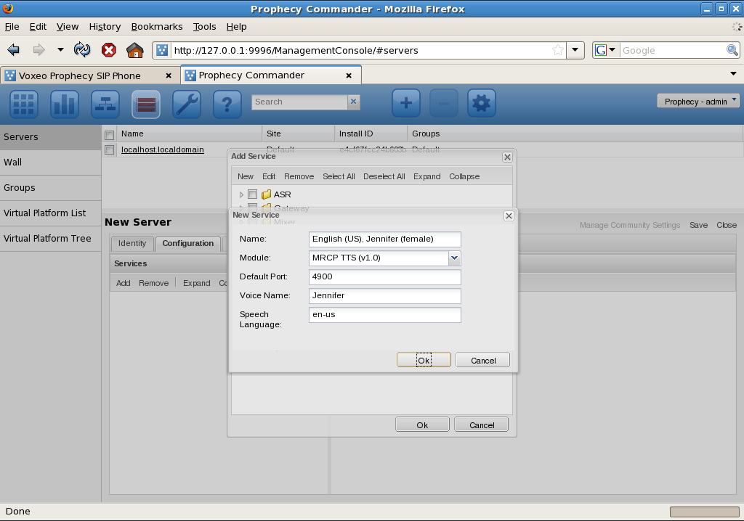Open the Prophecy - admin dropdown
744x521 pixels.
point(698,101)
